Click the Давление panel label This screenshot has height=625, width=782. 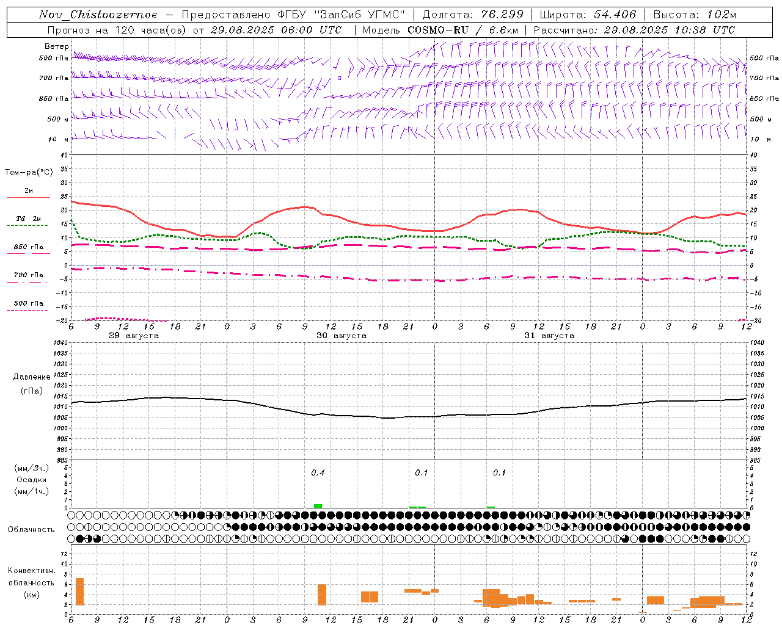[x=32, y=377]
